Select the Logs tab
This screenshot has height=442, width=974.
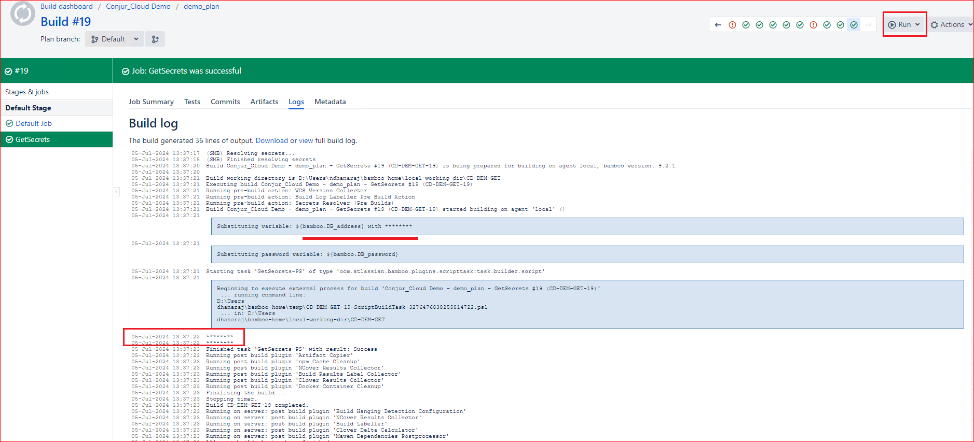pos(296,102)
